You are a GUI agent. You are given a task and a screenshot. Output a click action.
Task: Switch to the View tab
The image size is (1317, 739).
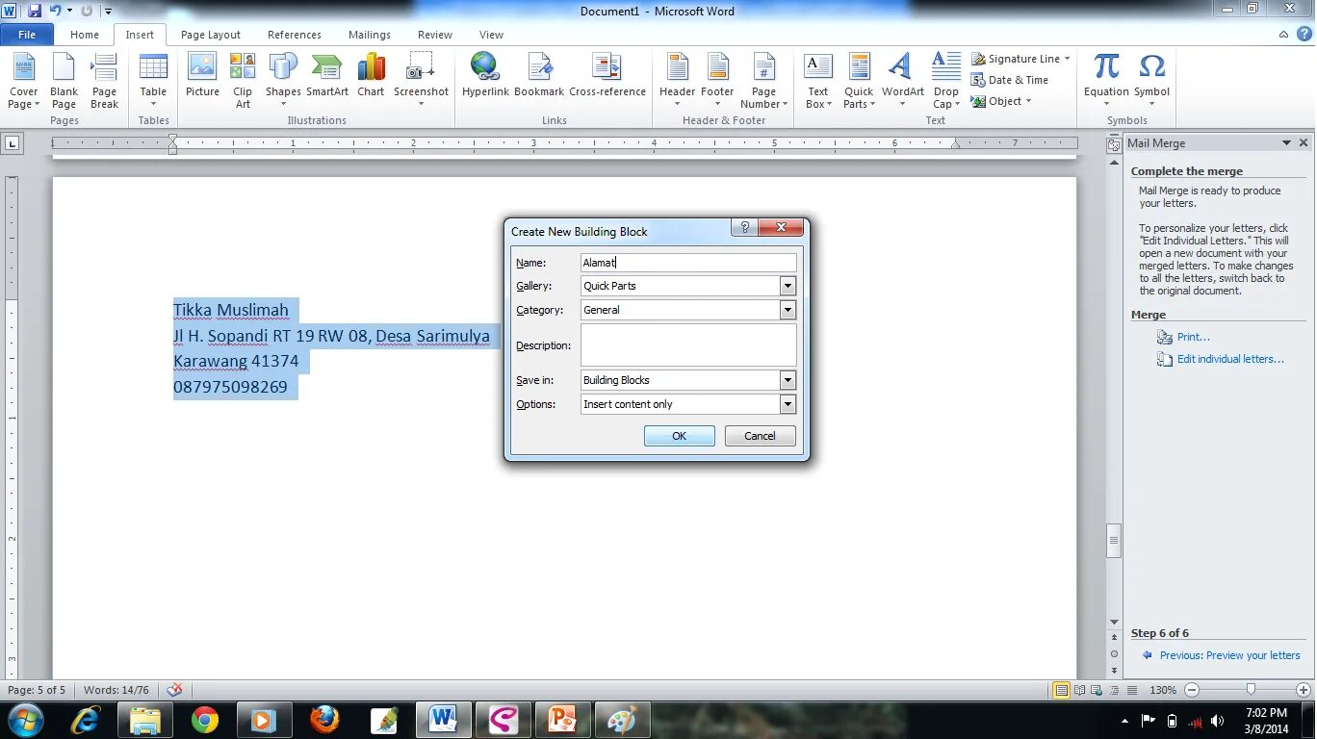[491, 35]
